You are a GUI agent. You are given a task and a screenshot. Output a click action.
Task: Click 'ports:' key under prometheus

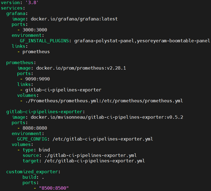coord(25,74)
